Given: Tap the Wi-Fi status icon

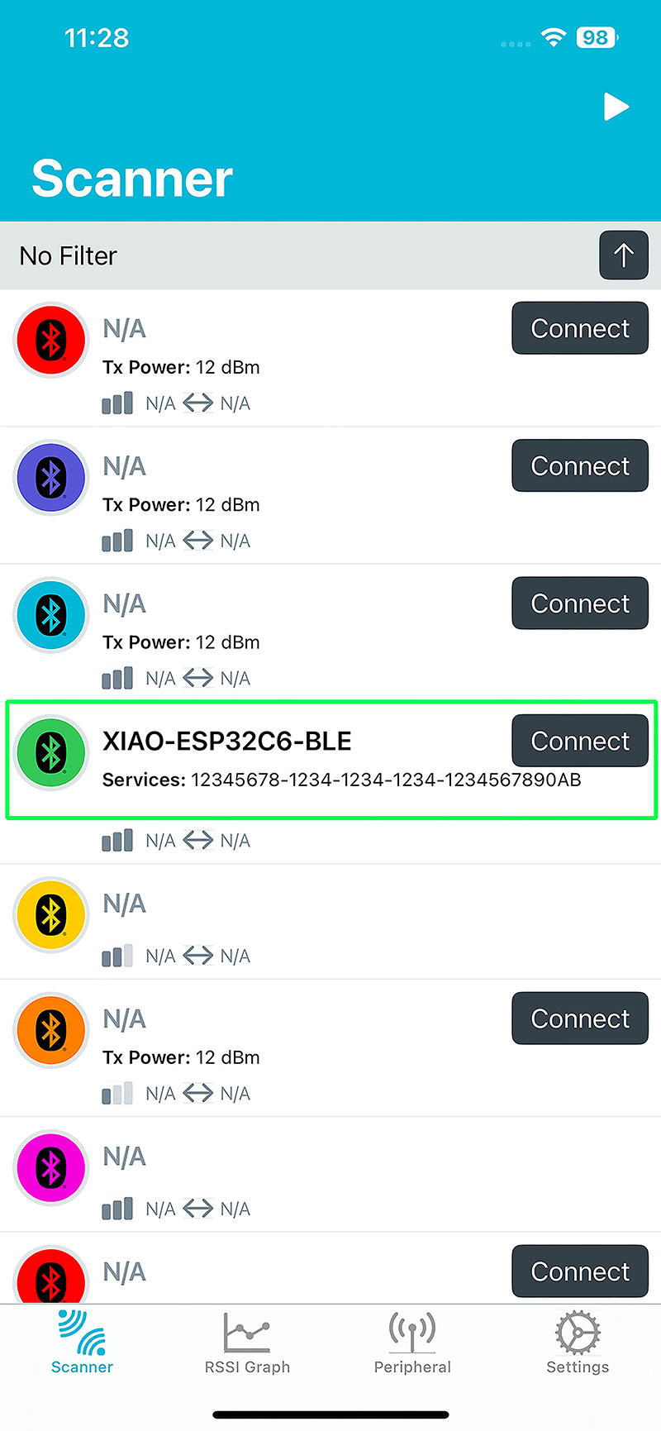Looking at the screenshot, I should point(553,37).
